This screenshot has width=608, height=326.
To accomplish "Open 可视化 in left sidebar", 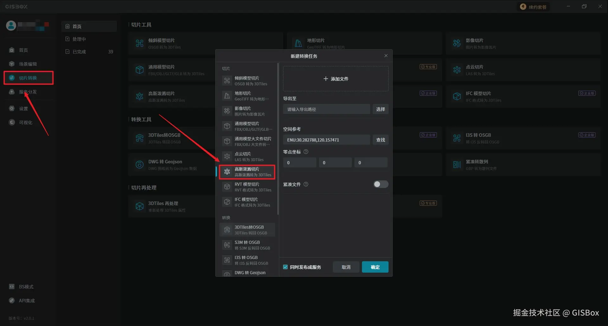I will (x=28, y=123).
